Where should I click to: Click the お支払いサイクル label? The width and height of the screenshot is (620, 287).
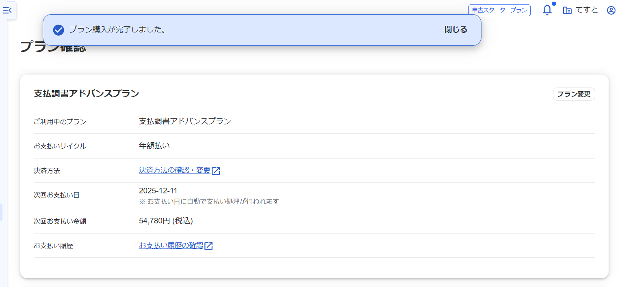(x=60, y=146)
